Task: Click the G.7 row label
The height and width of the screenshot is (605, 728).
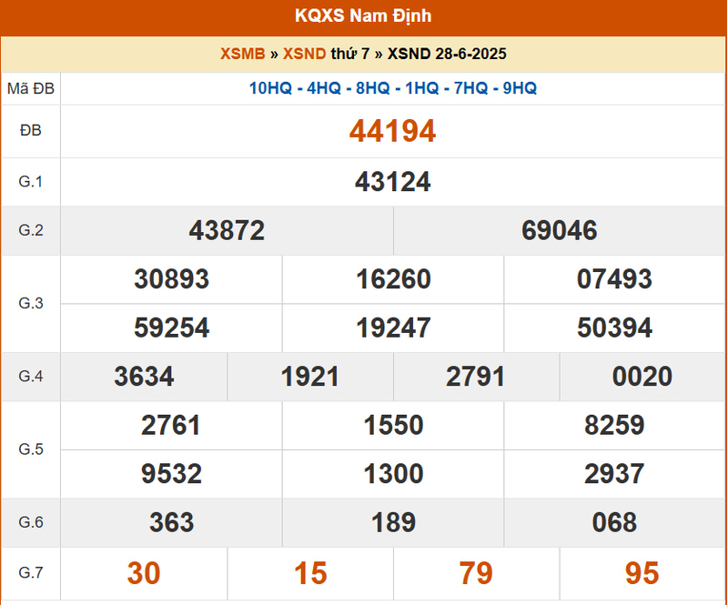Action: tap(31, 573)
